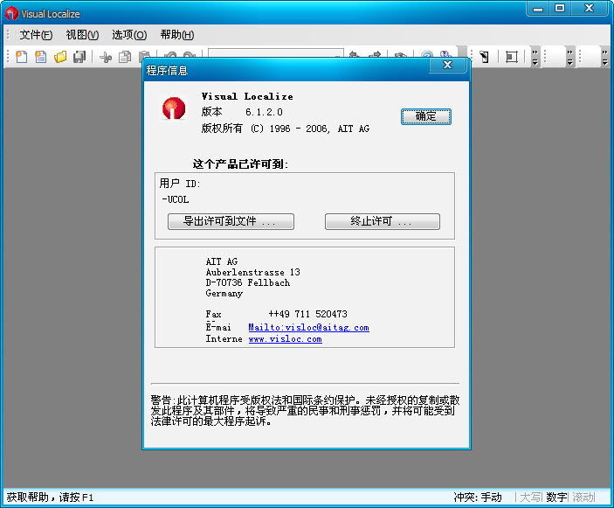
Task: Open the 文件(F) menu
Action: click(36, 35)
